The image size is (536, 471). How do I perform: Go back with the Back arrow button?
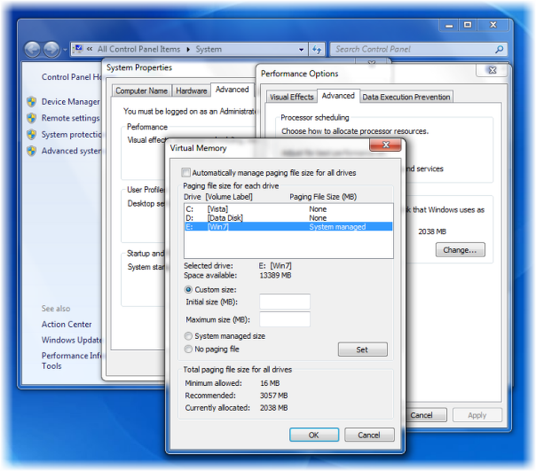33,49
